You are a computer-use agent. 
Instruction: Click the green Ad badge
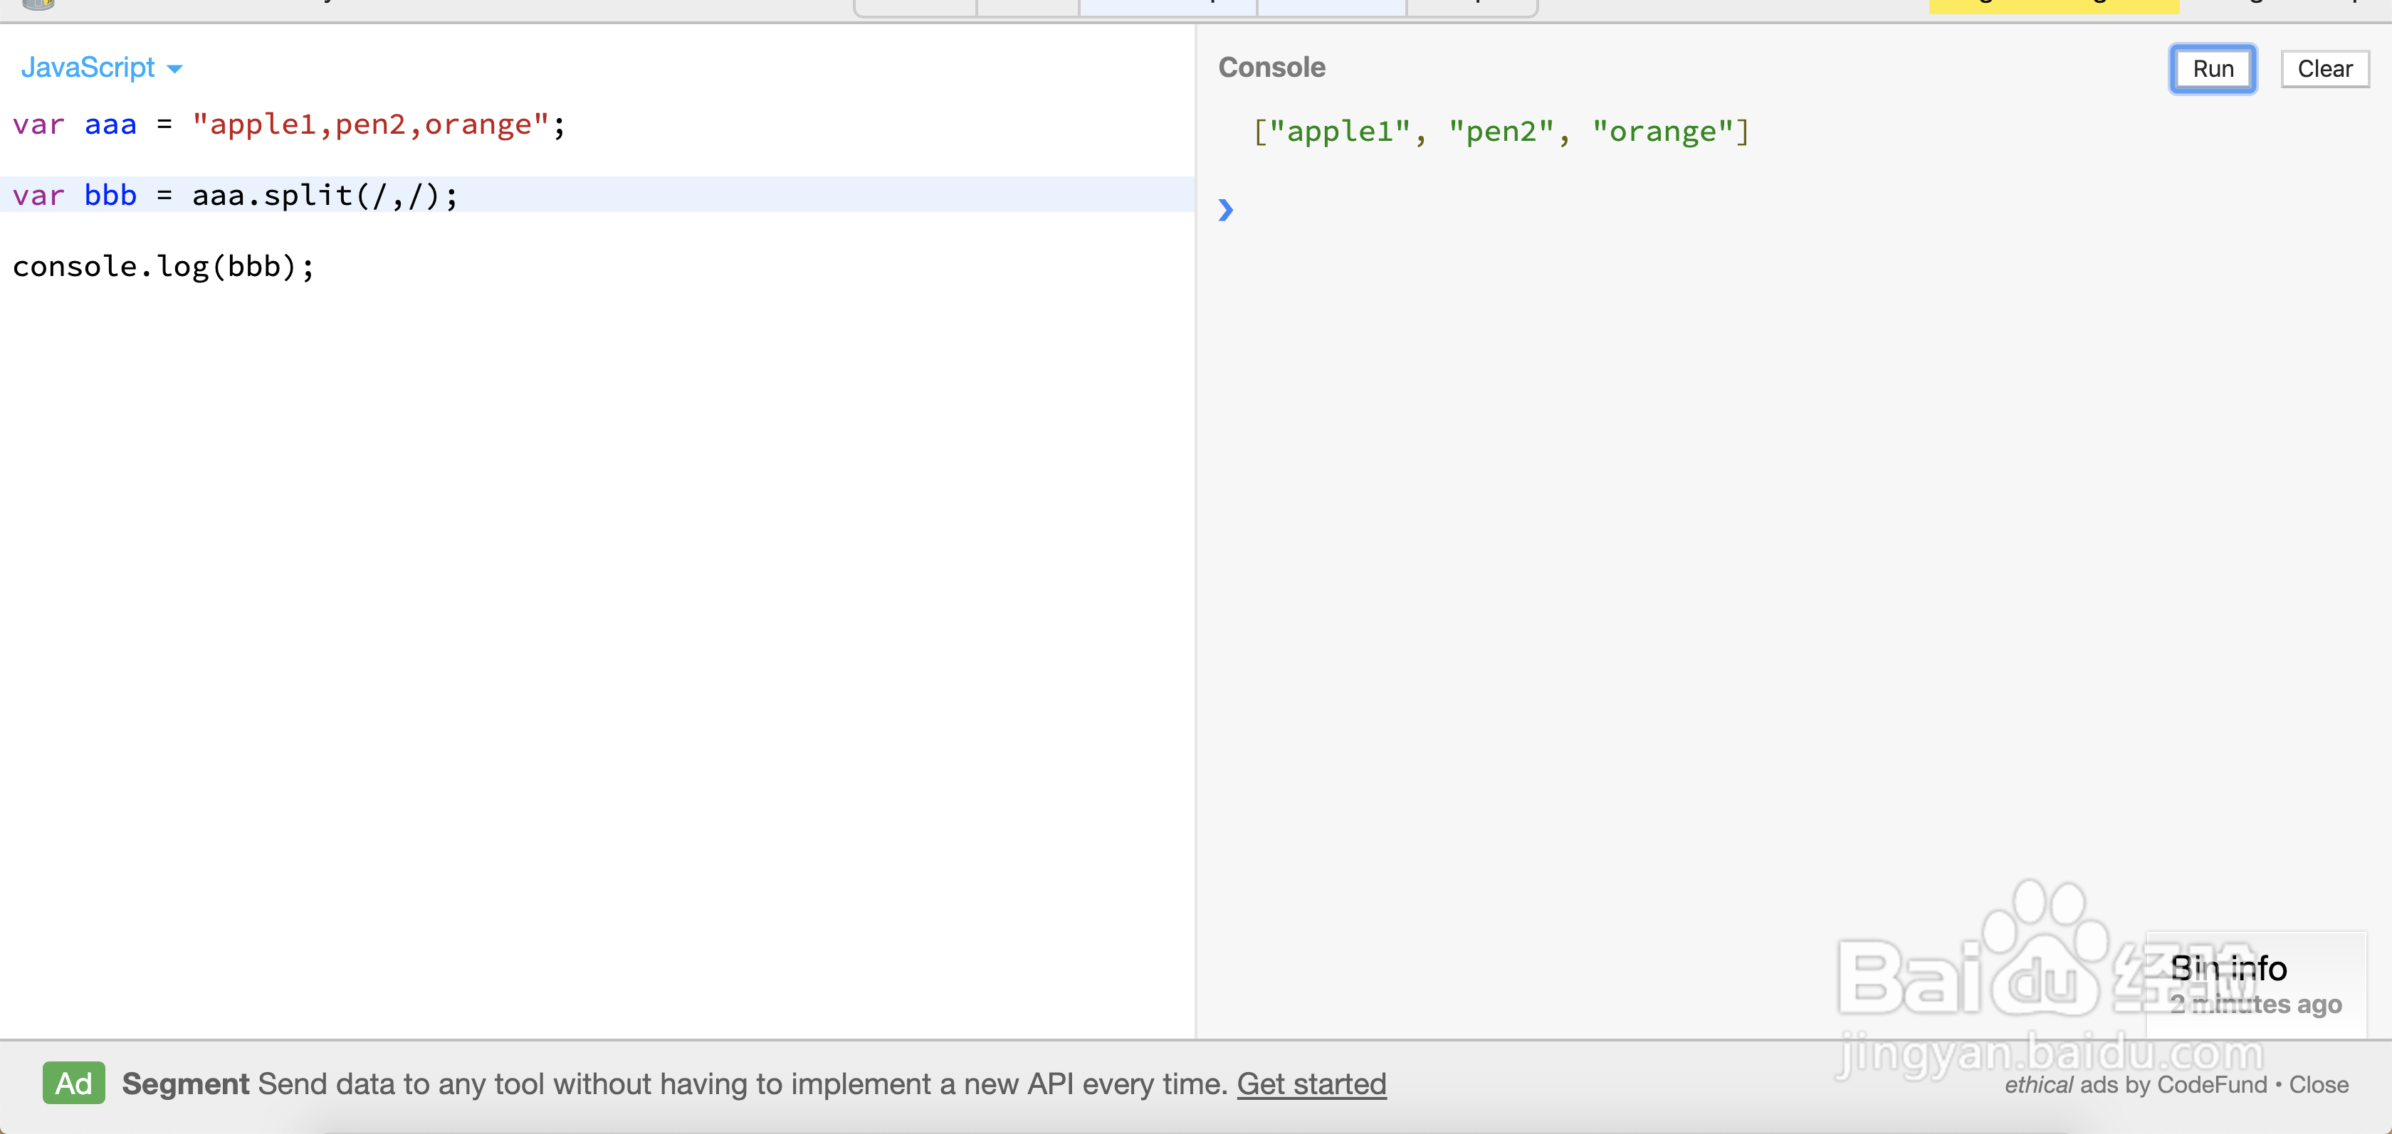(73, 1083)
